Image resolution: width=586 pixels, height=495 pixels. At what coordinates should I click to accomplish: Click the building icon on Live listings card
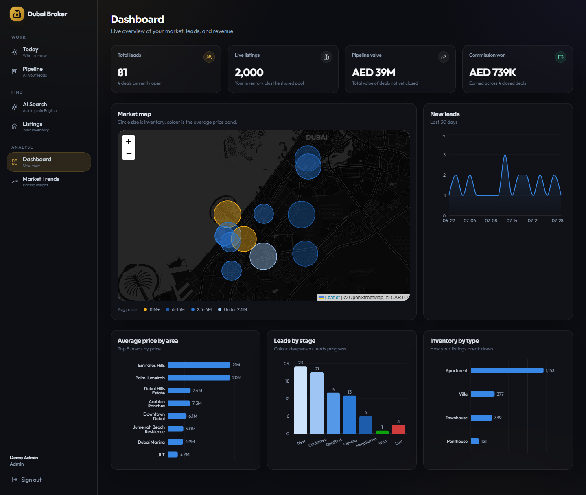pyautogui.click(x=326, y=57)
